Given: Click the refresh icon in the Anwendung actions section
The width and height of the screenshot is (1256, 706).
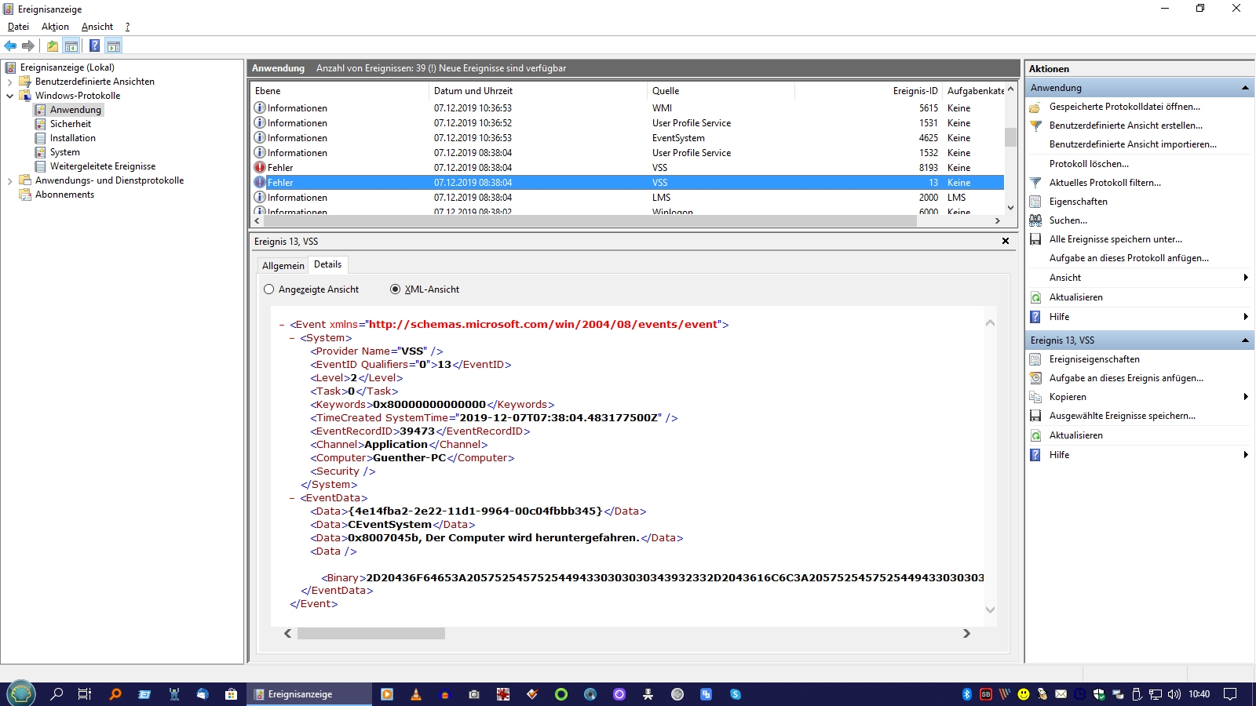Looking at the screenshot, I should click(x=1035, y=297).
